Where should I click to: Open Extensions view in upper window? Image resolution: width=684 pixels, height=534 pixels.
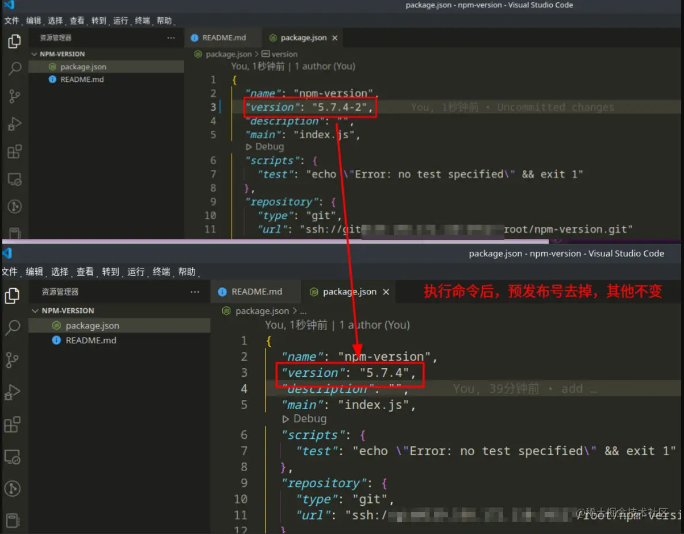tap(14, 152)
